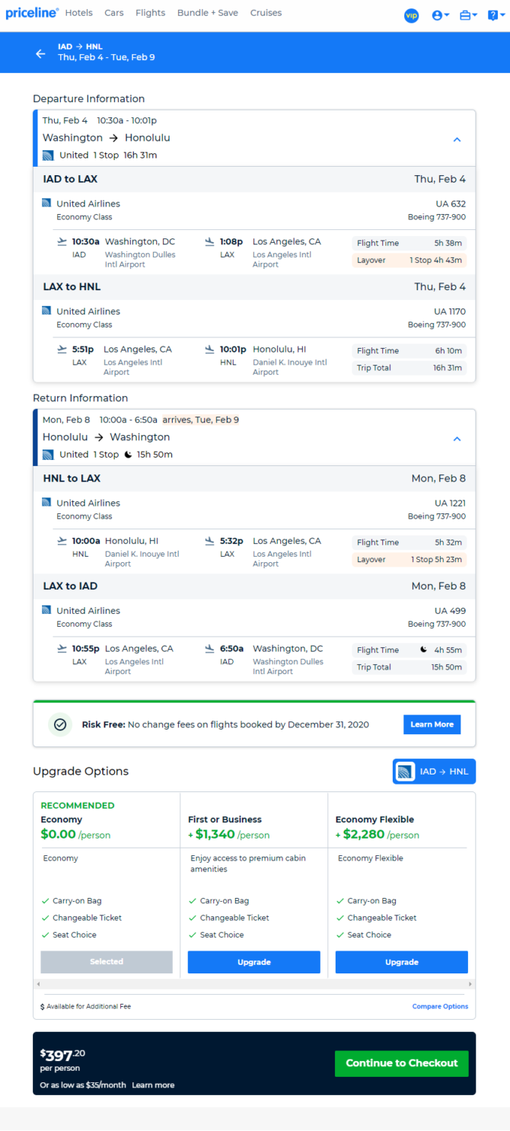Screen dimensions: 510x1131
Task: Click the 6:50a Washington arrival plane icon
Action: point(210,648)
